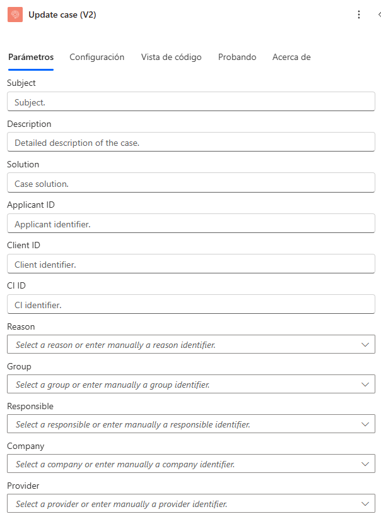Focus the CI ID text field
The height and width of the screenshot is (514, 381).
click(190, 304)
